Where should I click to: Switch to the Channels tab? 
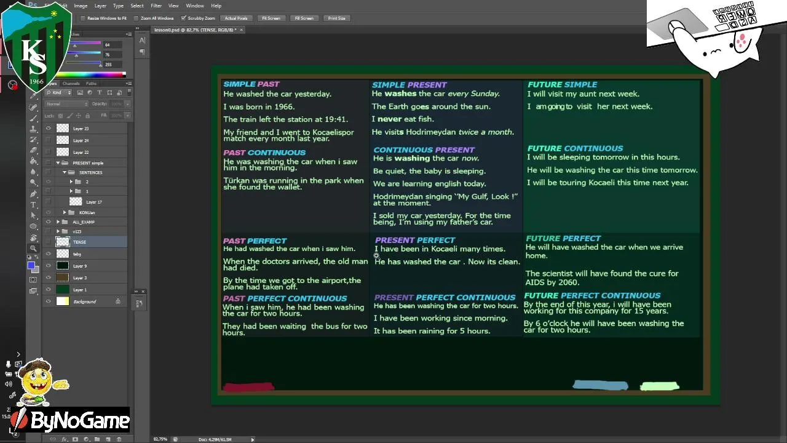71,84
